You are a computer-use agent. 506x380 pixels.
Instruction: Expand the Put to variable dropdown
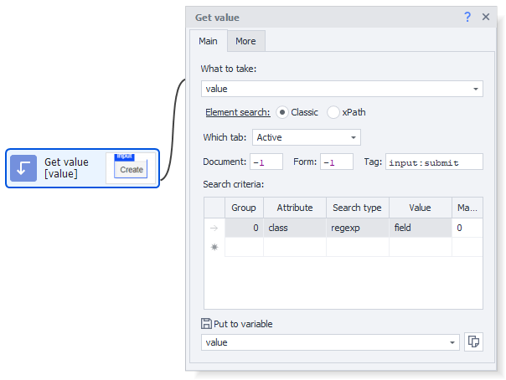(x=453, y=342)
